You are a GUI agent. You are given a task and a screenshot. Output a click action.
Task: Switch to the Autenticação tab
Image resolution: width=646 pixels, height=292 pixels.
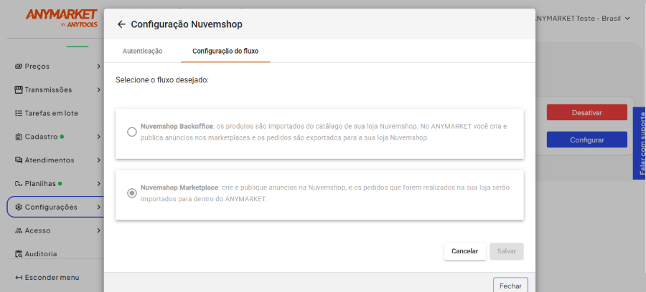click(143, 51)
